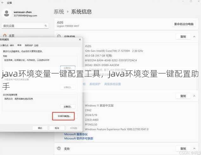This screenshot has width=201, height=155.
Task: Select Windows Feature Experience Pack value
Action: point(117,129)
